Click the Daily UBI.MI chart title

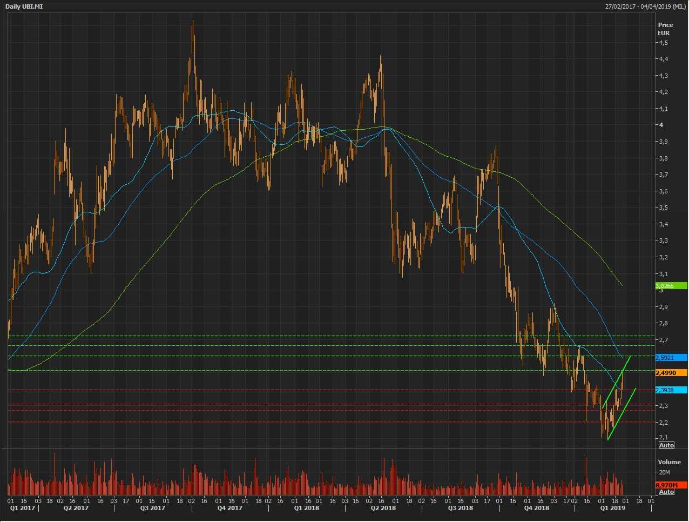(x=24, y=6)
